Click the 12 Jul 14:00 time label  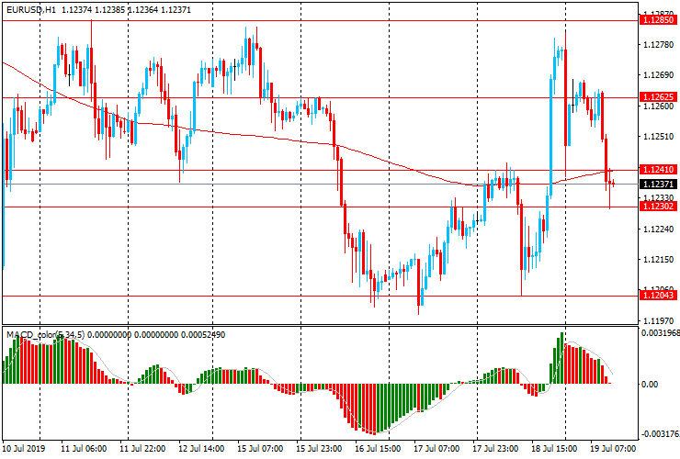[201, 448]
